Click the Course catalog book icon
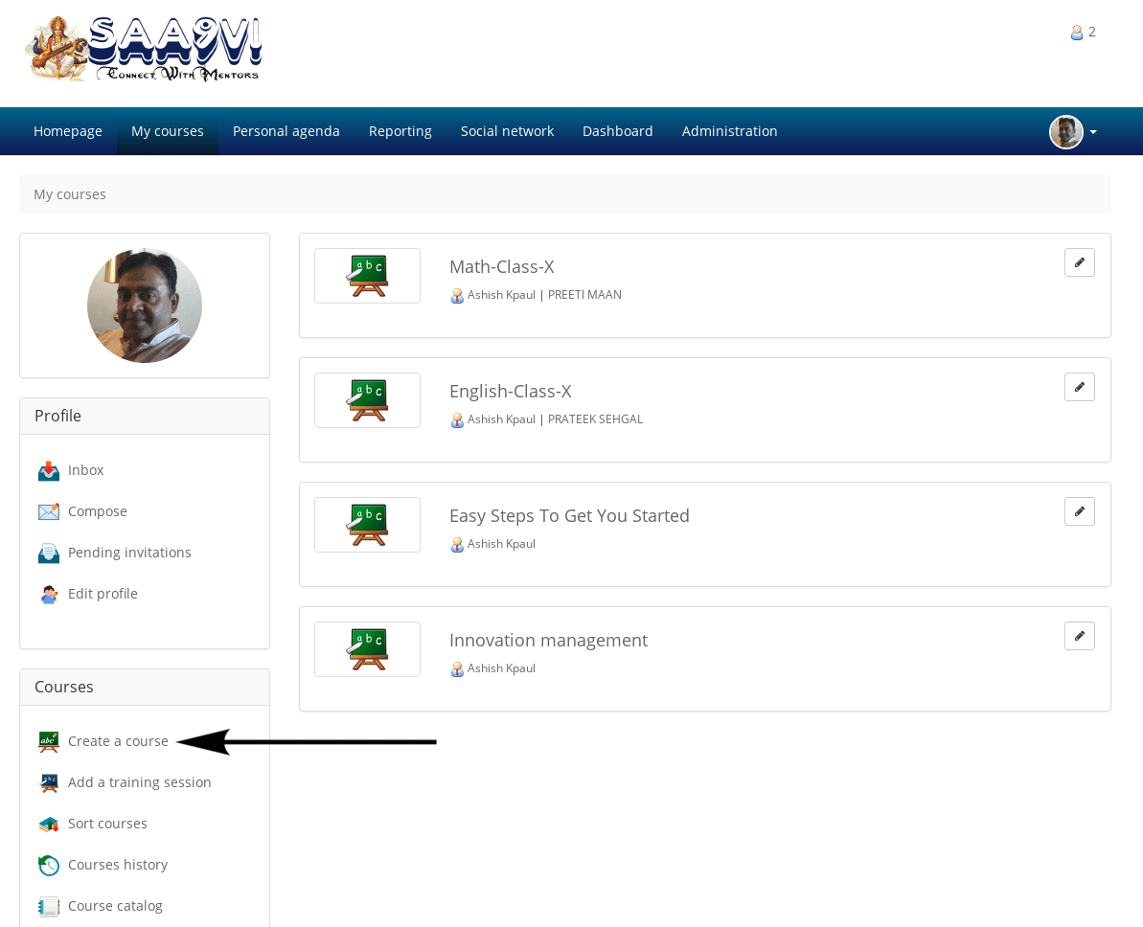 [49, 907]
